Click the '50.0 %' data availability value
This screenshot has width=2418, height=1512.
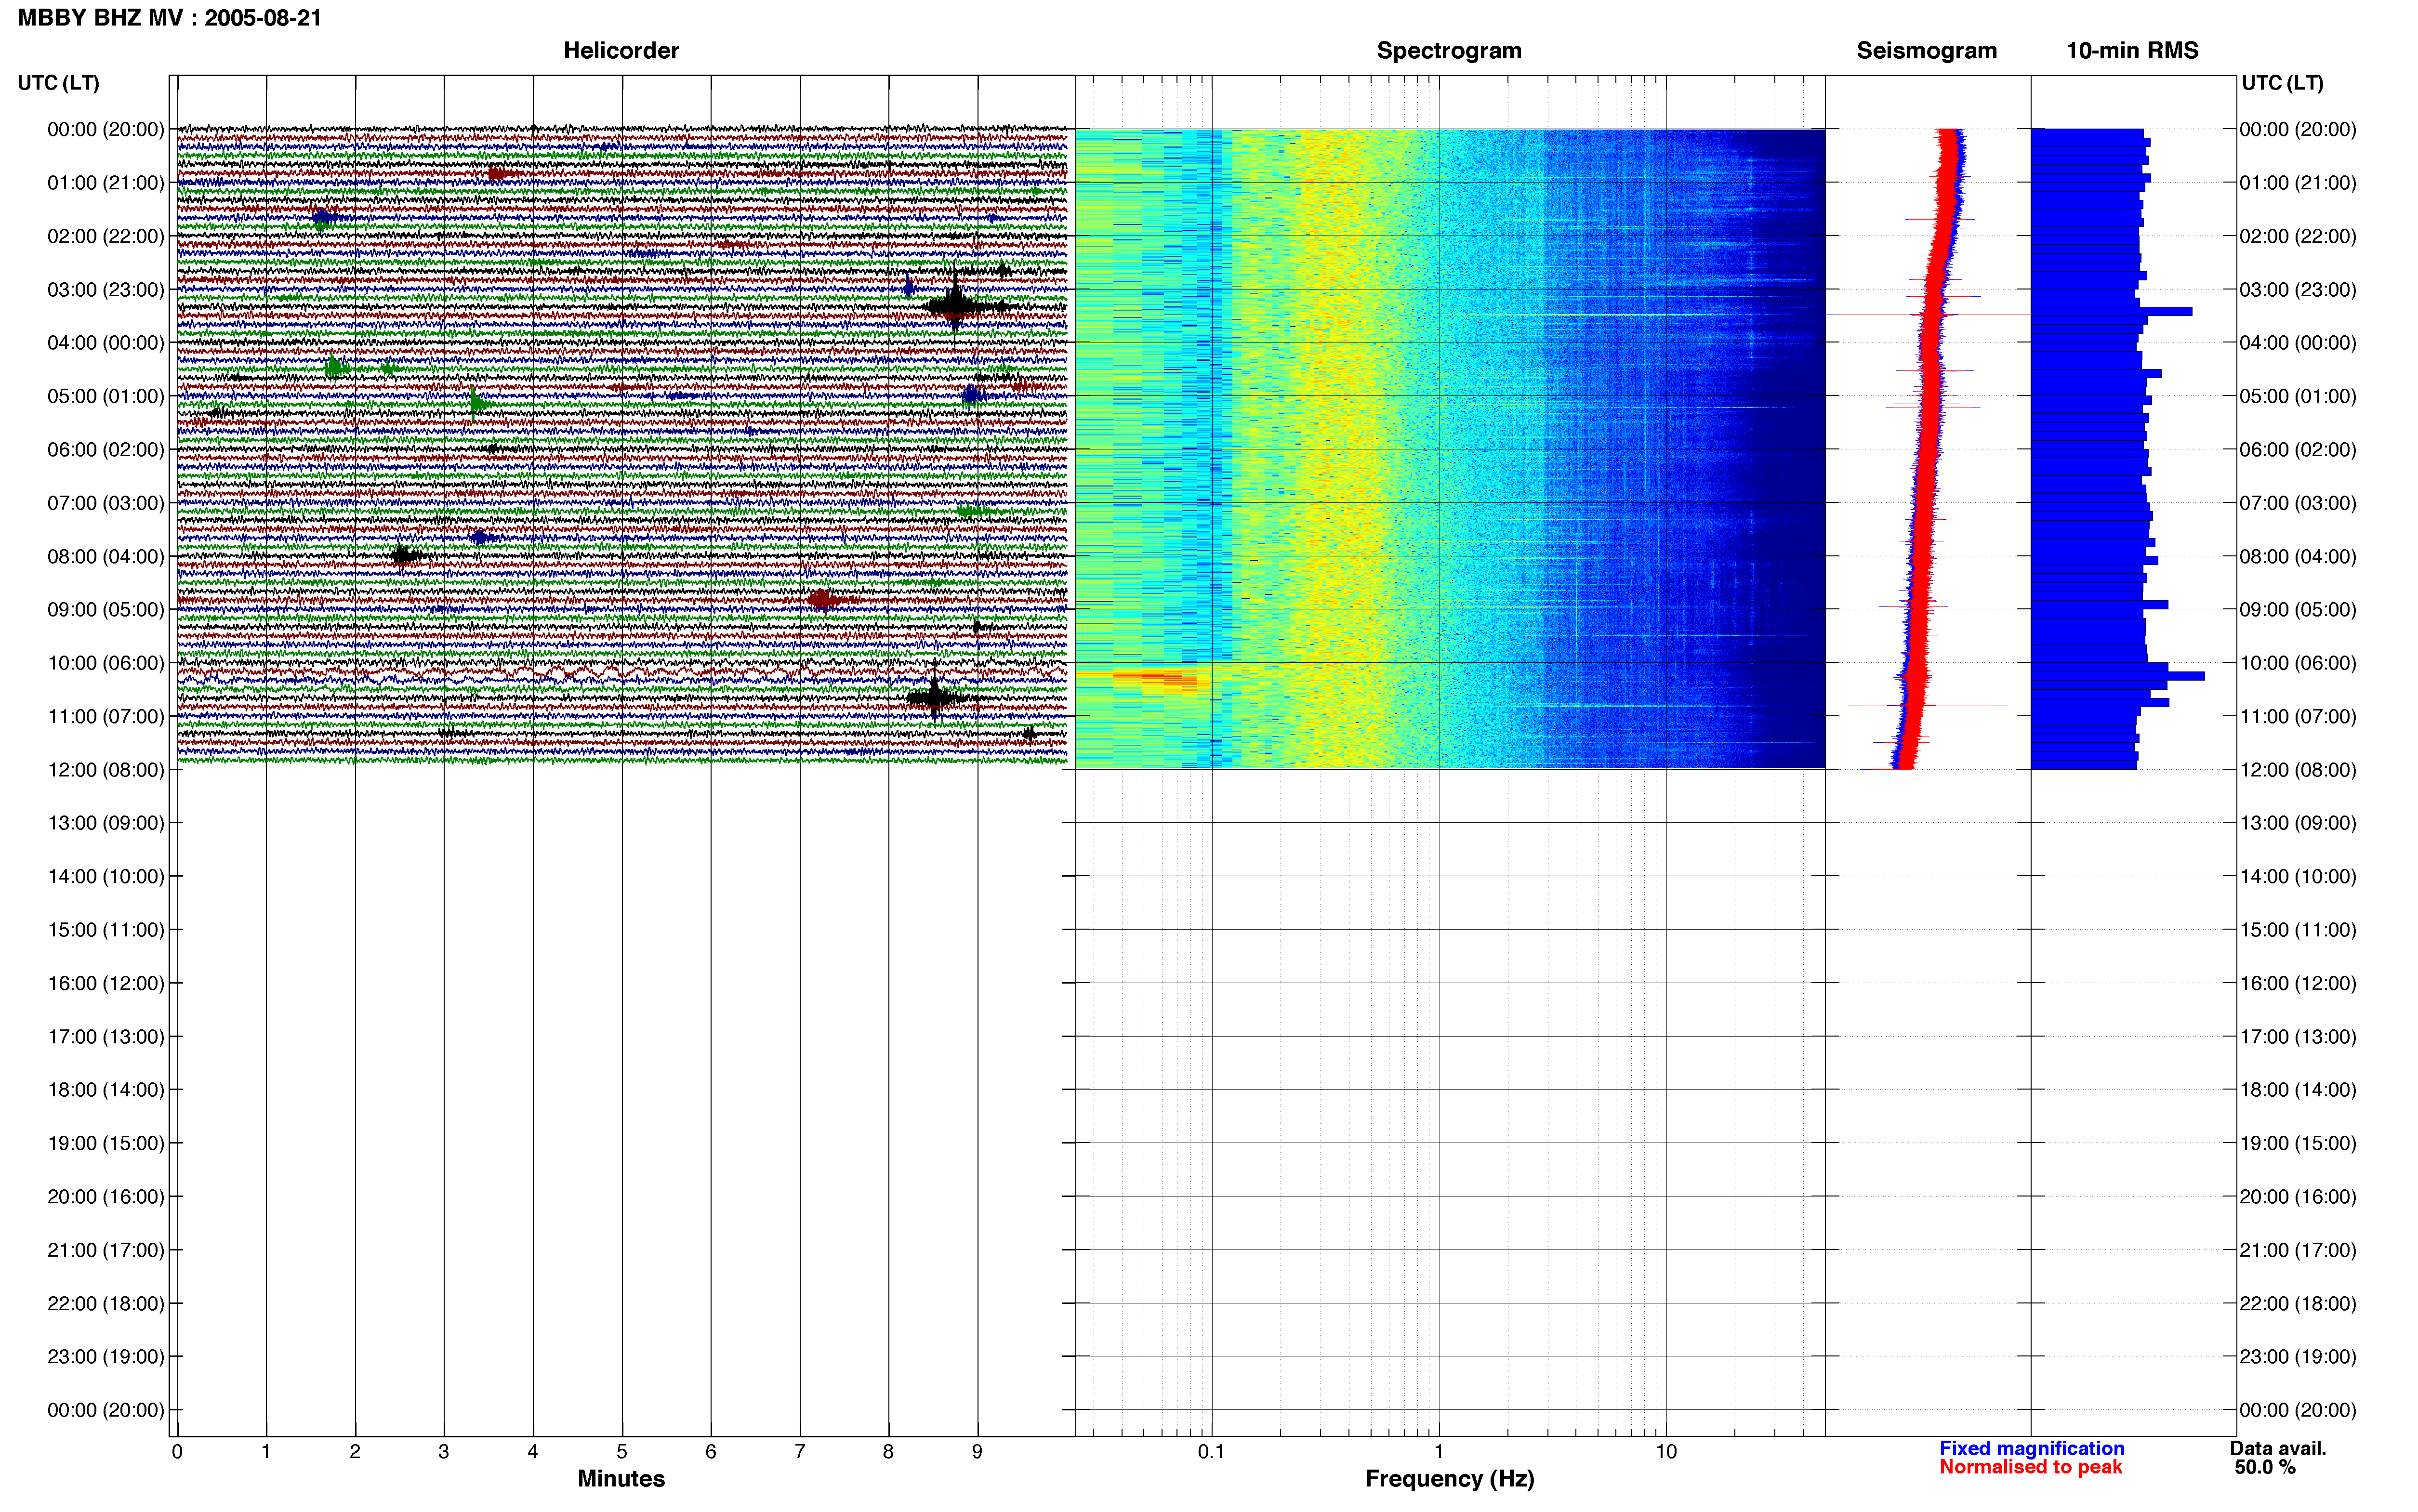(2265, 1467)
